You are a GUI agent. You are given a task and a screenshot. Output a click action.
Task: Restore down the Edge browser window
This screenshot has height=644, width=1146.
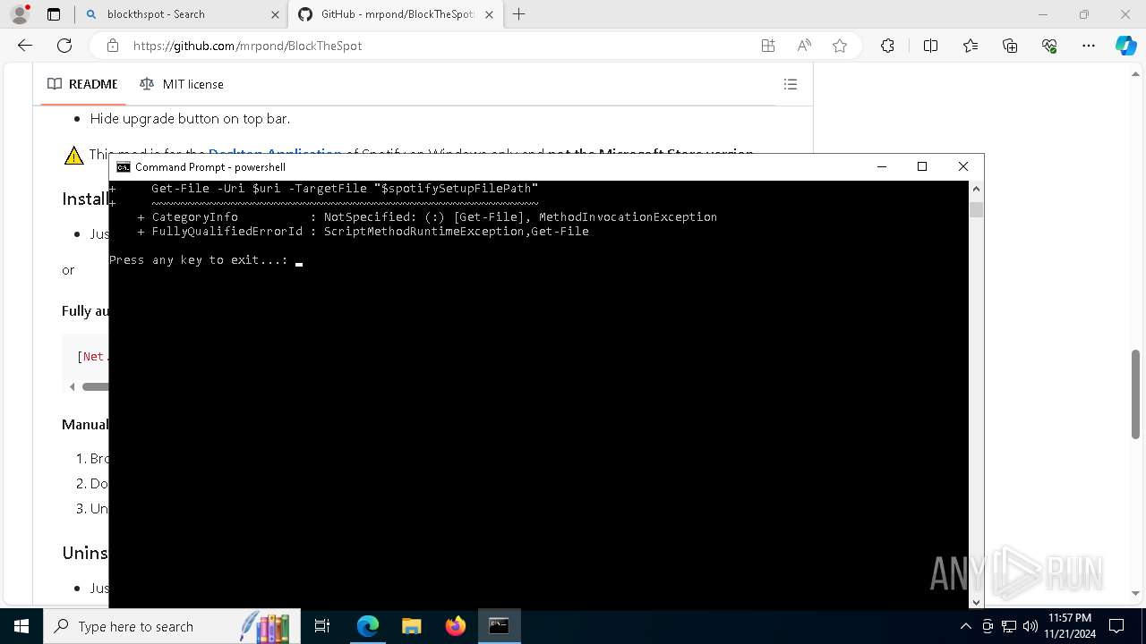[1084, 14]
